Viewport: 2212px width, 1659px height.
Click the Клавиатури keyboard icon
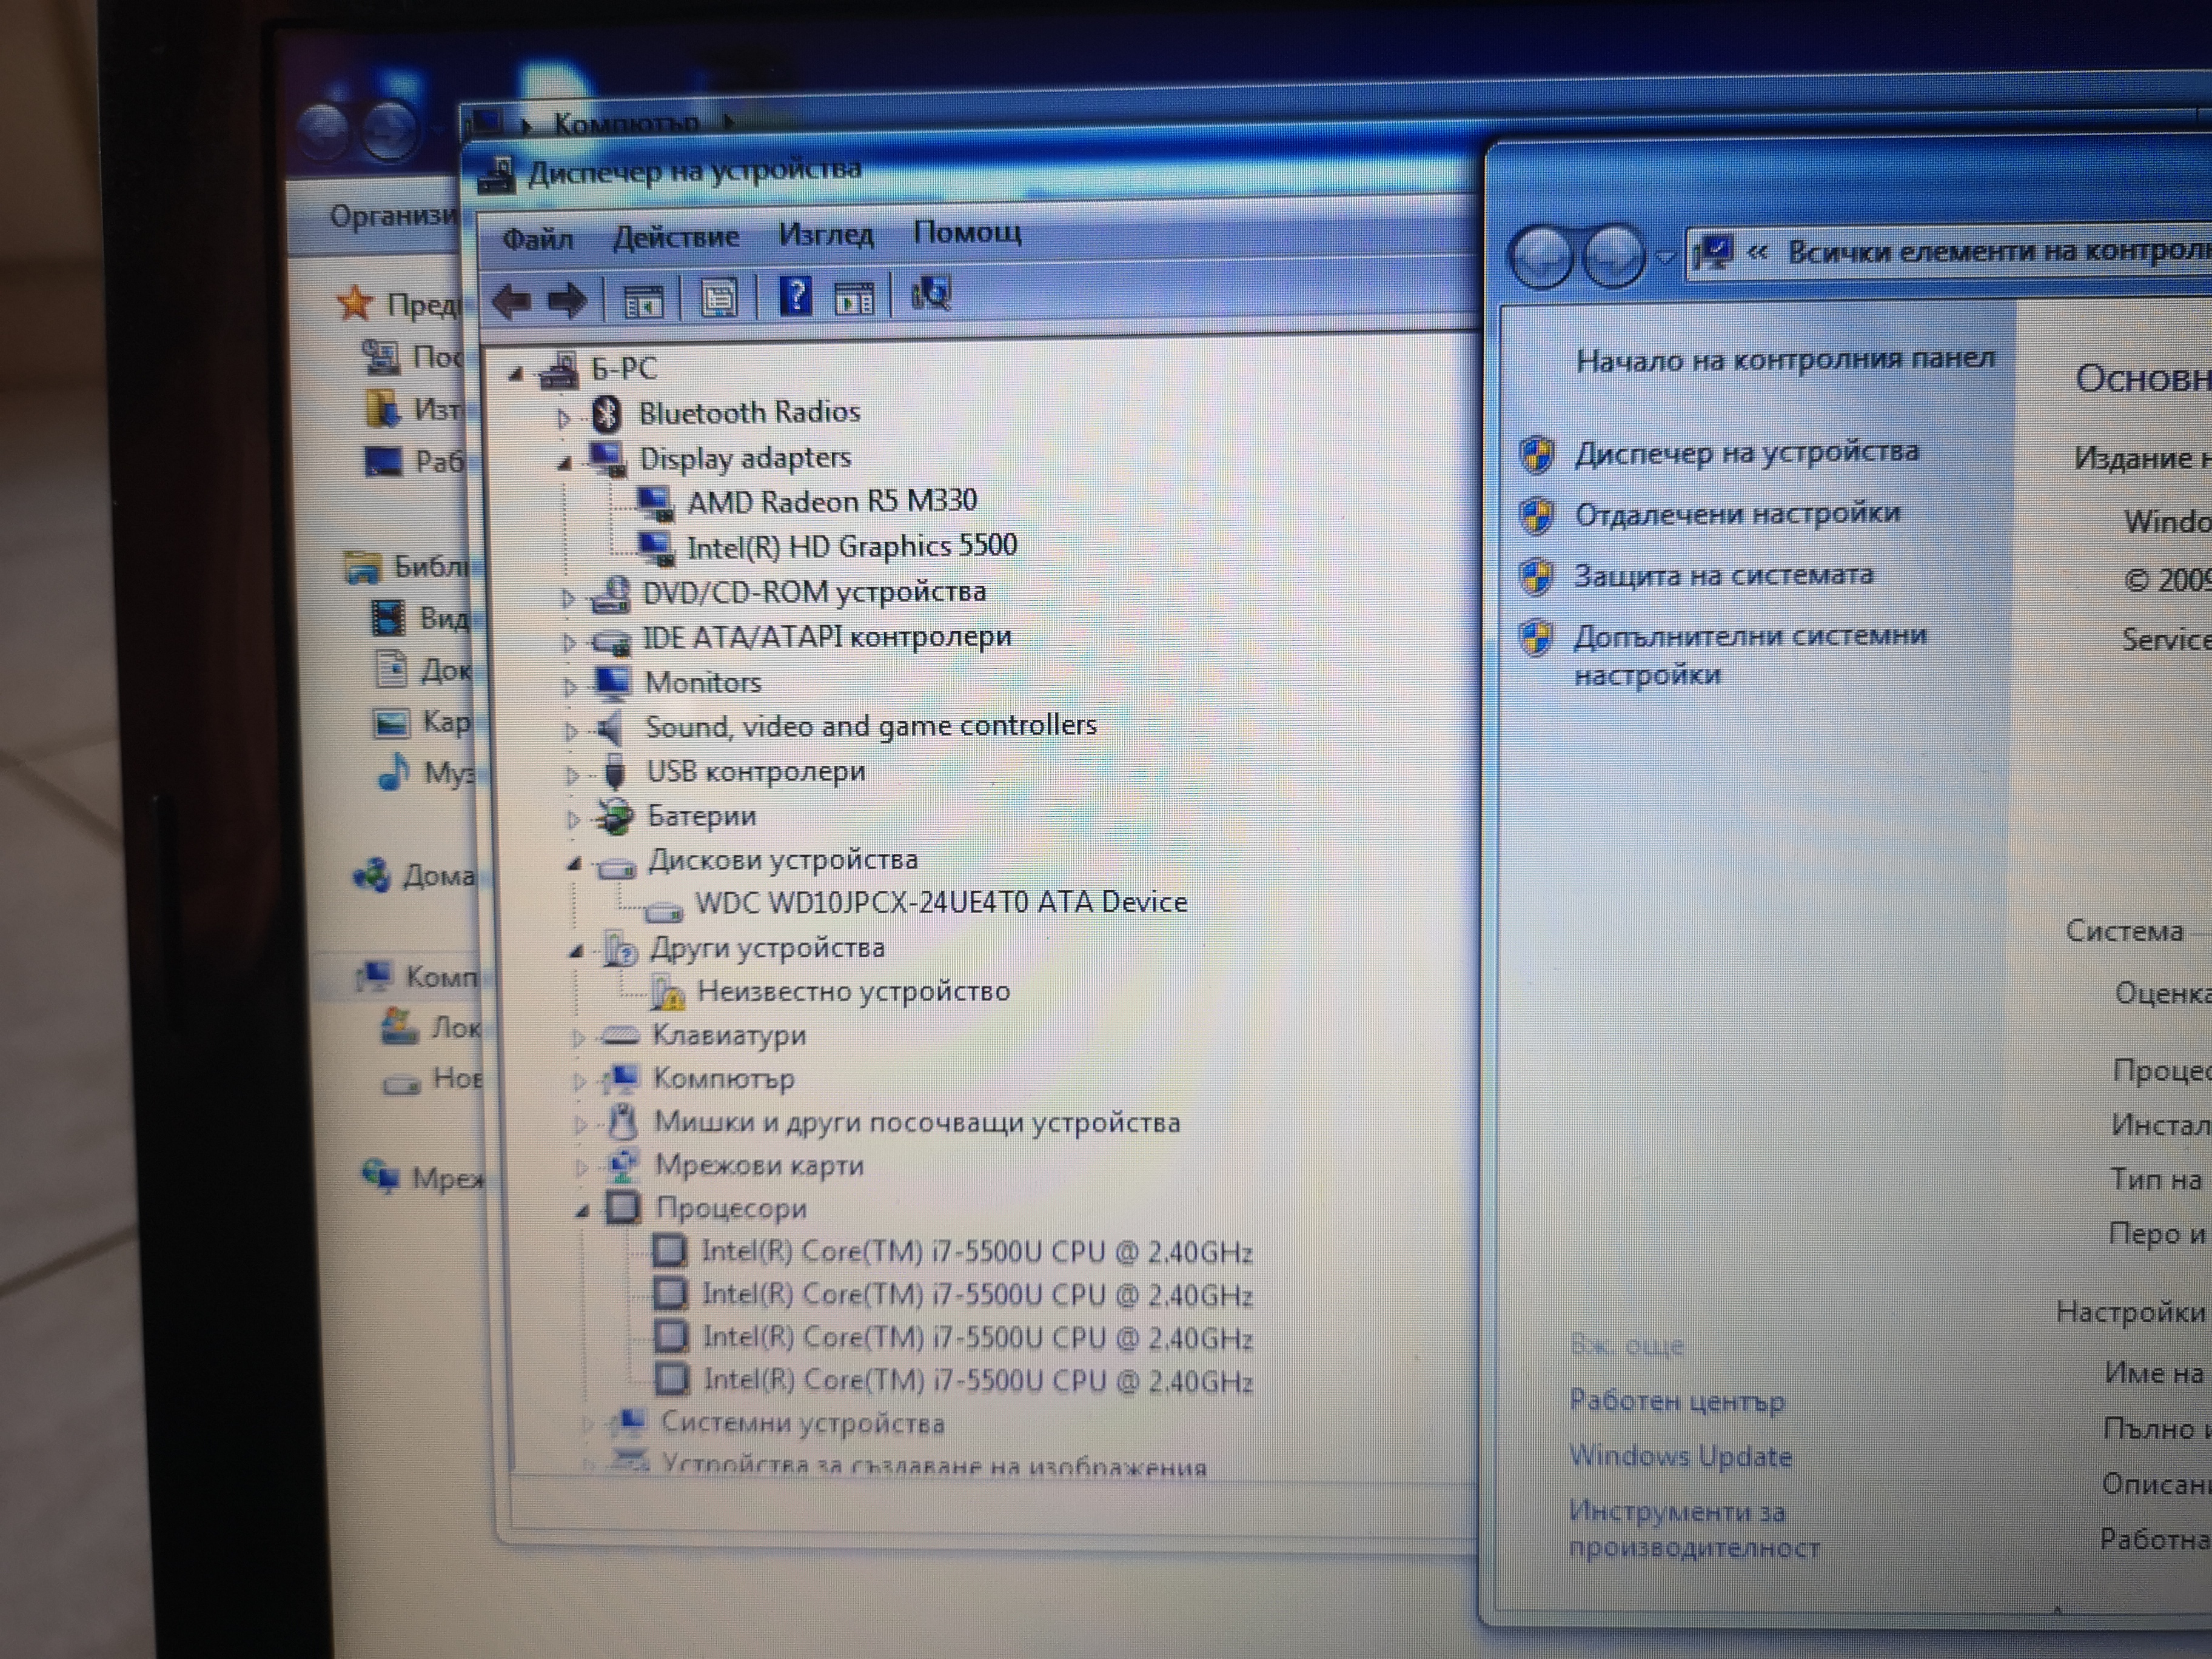pyautogui.click(x=620, y=1035)
